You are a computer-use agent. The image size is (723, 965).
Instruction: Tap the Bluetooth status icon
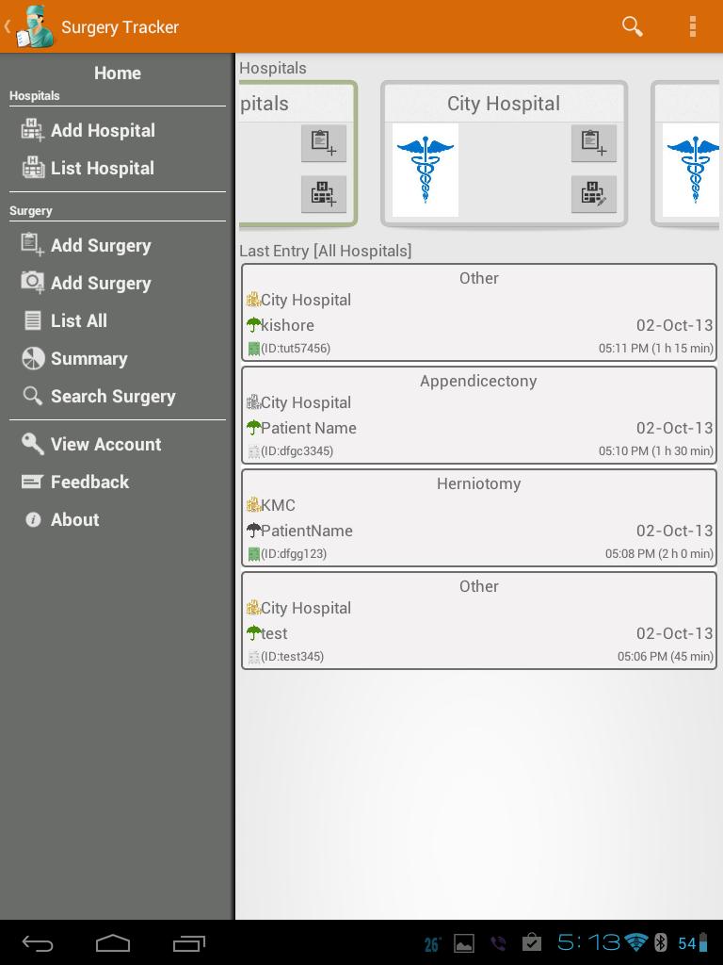pos(661,942)
